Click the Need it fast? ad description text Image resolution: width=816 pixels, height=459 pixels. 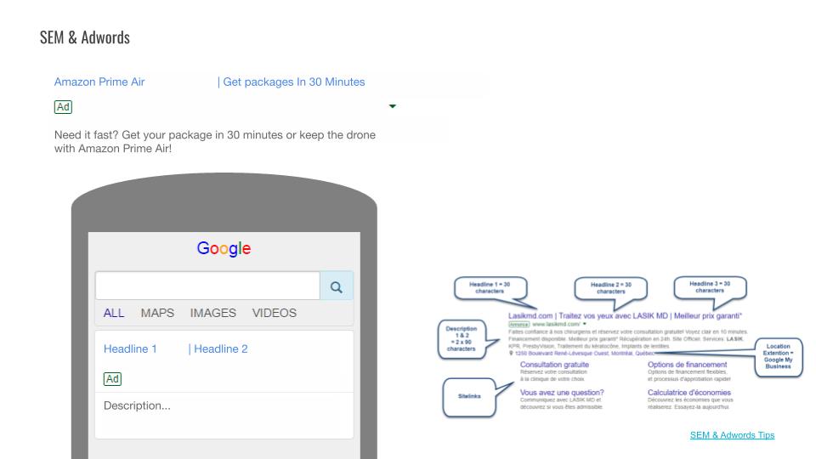[215, 142]
